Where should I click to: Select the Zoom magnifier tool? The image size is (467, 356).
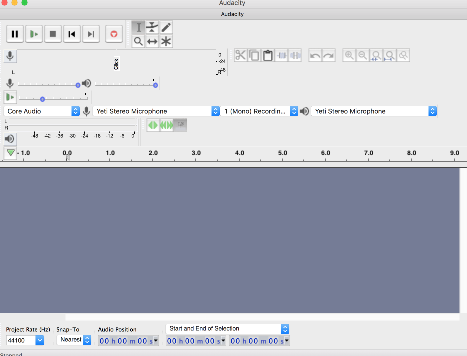[138, 41]
